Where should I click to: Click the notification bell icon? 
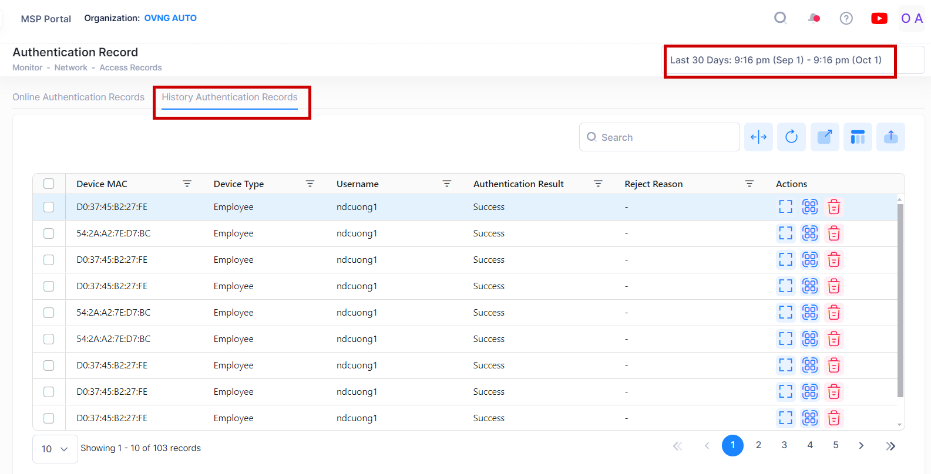point(814,19)
